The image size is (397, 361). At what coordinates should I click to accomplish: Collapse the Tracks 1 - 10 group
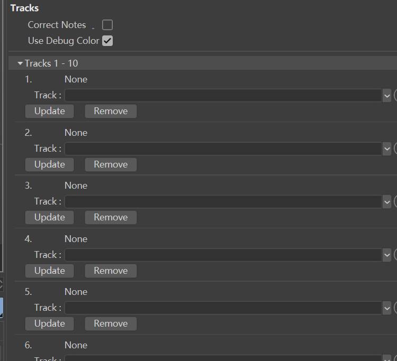tap(20, 63)
